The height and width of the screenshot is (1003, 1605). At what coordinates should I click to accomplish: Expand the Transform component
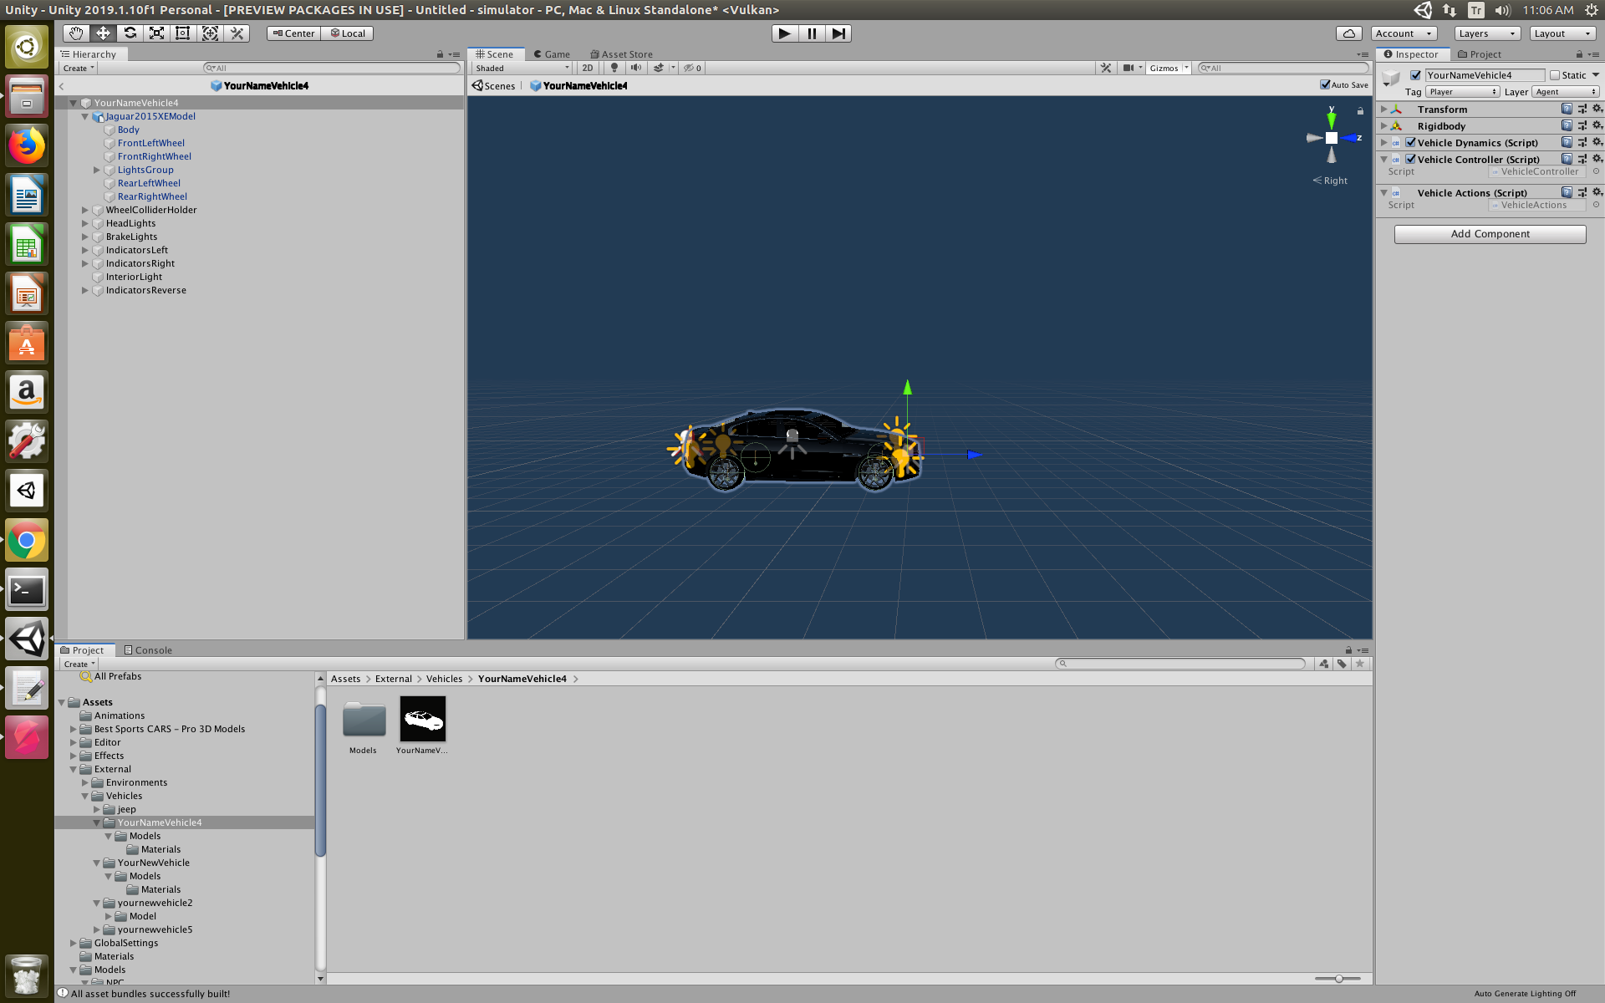tap(1383, 109)
